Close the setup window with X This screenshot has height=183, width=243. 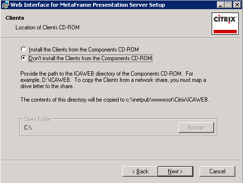[x=237, y=5]
